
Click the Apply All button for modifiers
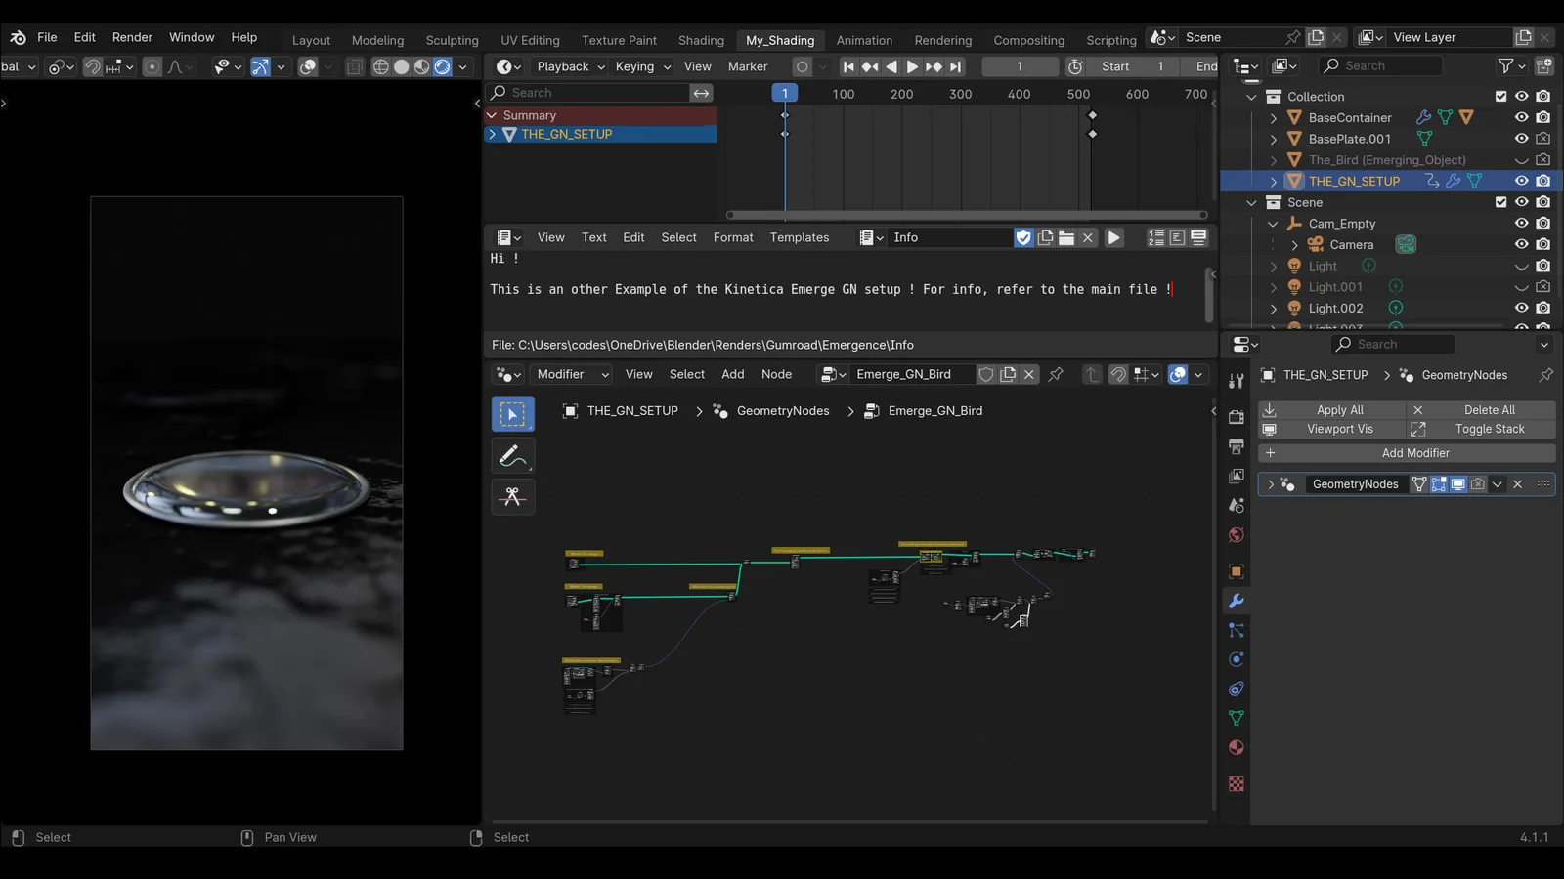click(x=1340, y=409)
